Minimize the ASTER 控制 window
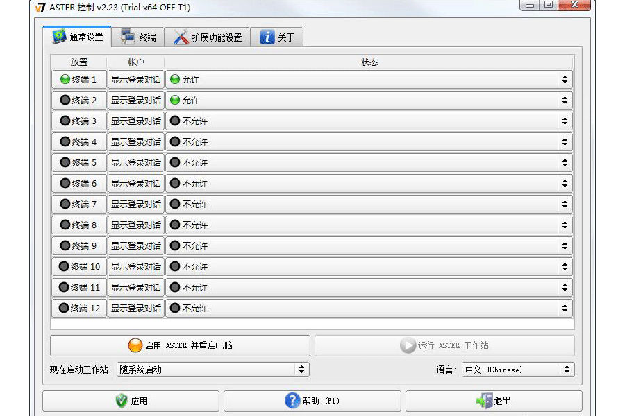The height and width of the screenshot is (416, 625). pos(530,5)
